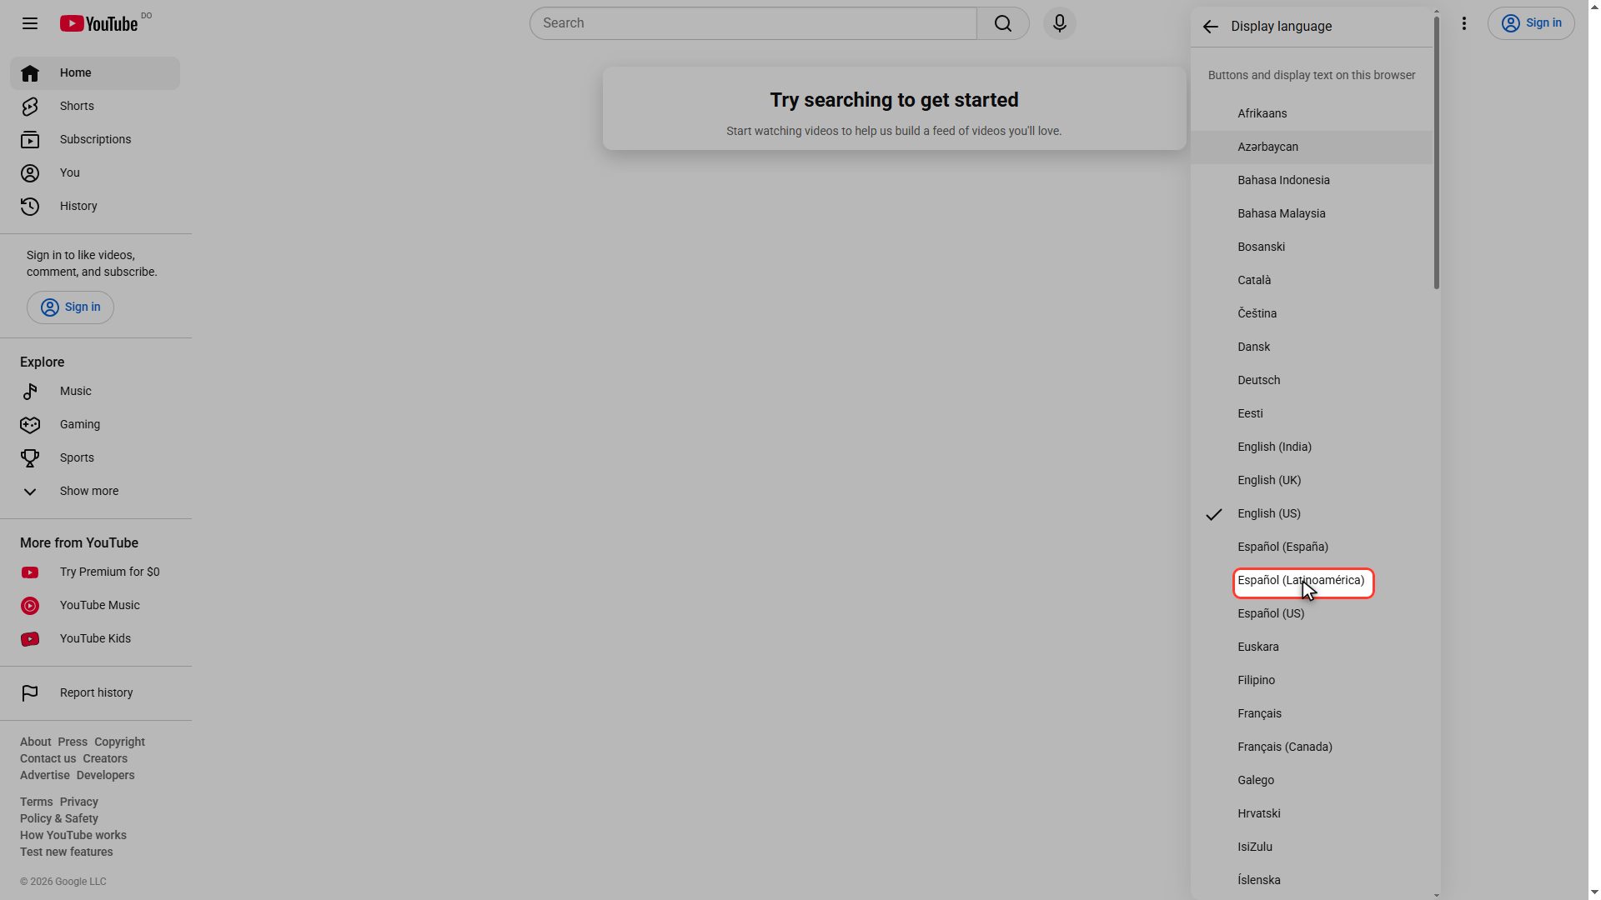
Task: Switch display language to Eesti
Action: (1312, 414)
